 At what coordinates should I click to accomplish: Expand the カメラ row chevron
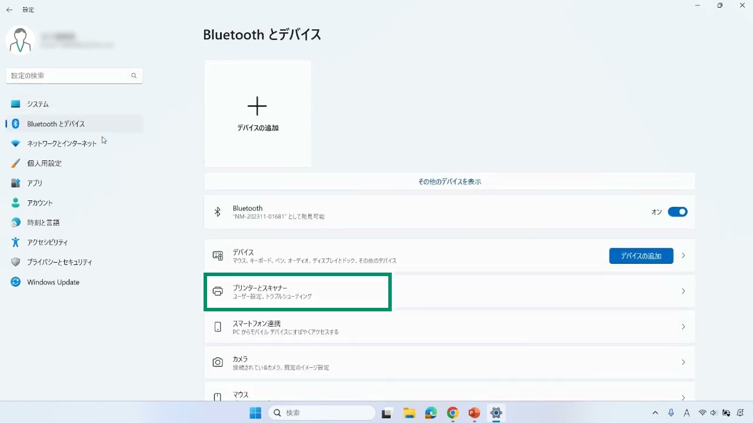(683, 362)
